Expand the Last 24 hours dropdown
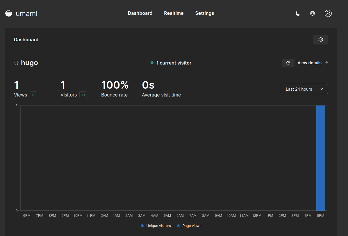 (x=304, y=89)
